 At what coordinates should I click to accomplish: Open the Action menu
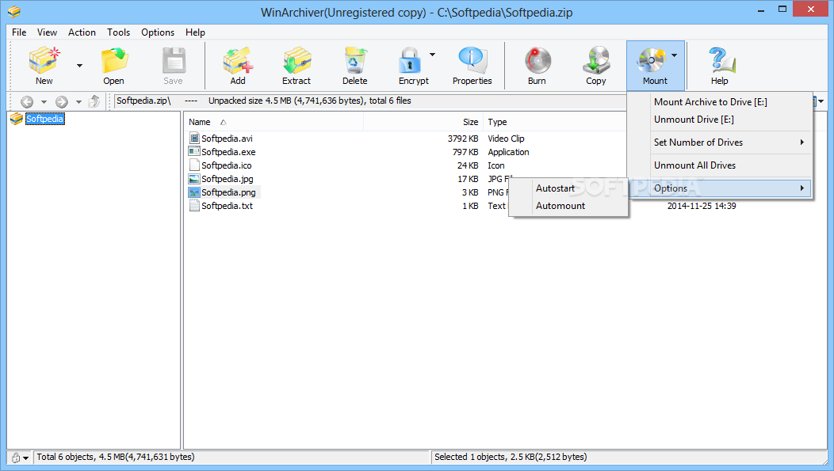pos(82,32)
